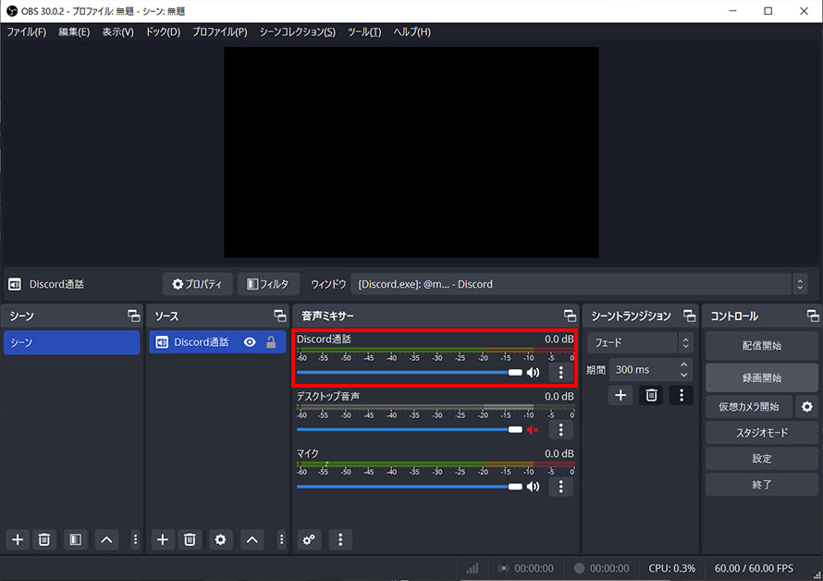
Task: Pop out the シーントランジション dock panel
Action: click(689, 315)
